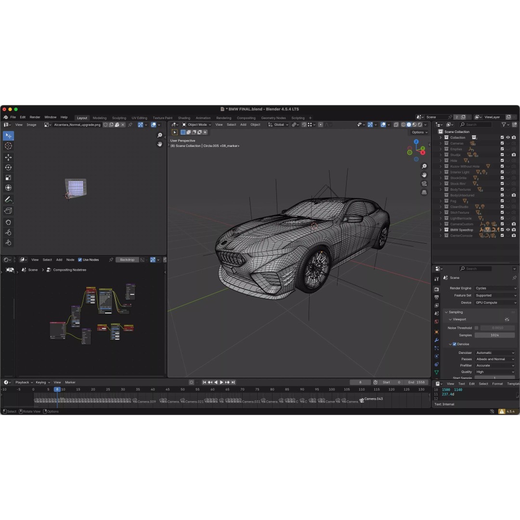
Task: Uncheck the Fog collection checkbox
Action: pos(502,201)
